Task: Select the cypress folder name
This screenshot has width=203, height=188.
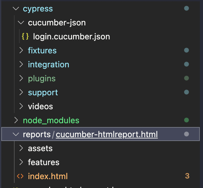Action: tap(38, 9)
